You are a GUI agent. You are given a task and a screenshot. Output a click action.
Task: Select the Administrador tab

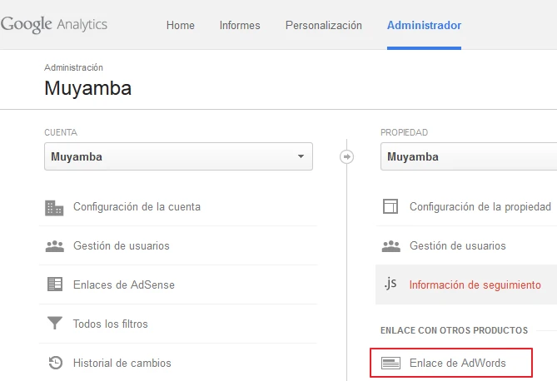click(424, 26)
